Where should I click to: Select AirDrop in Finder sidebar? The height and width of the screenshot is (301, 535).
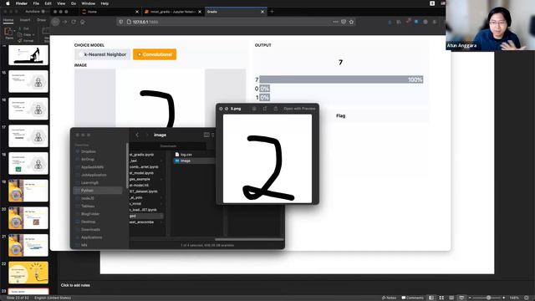(88, 160)
